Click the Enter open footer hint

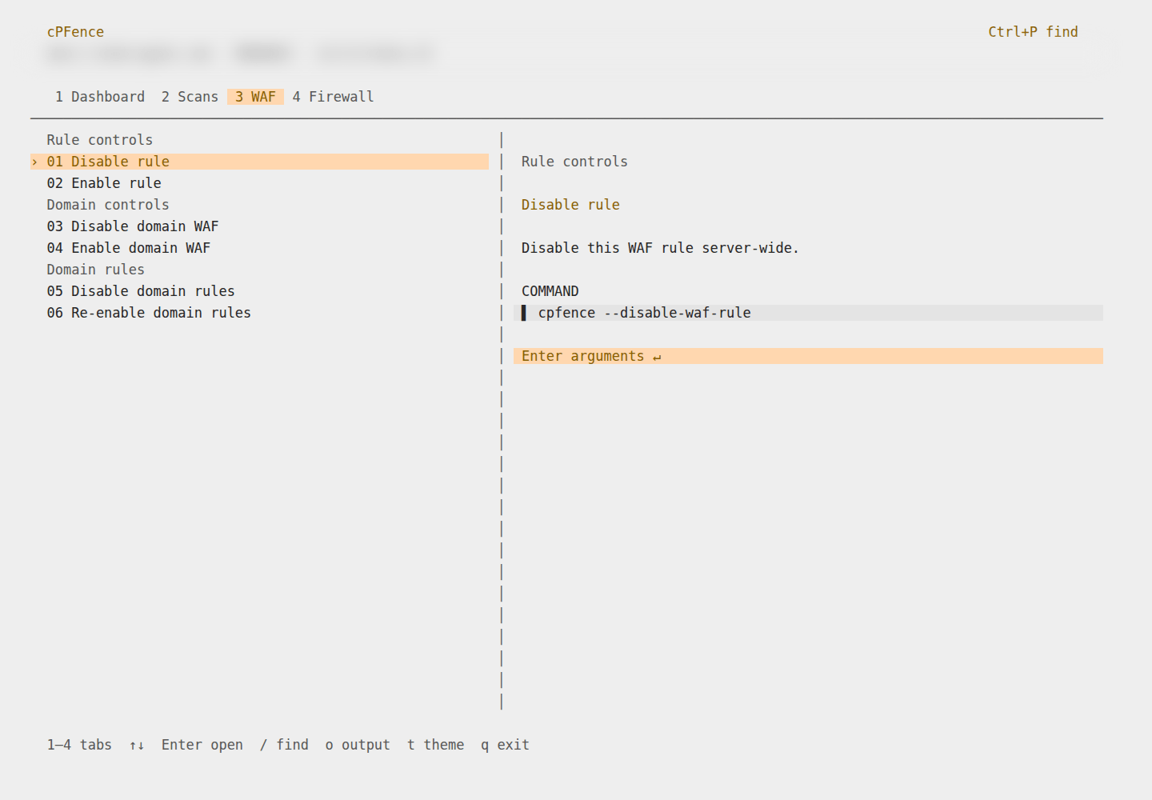[x=202, y=745]
